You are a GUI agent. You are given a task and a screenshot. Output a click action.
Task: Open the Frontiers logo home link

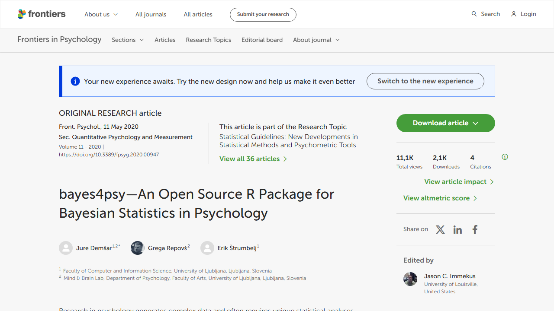42,14
